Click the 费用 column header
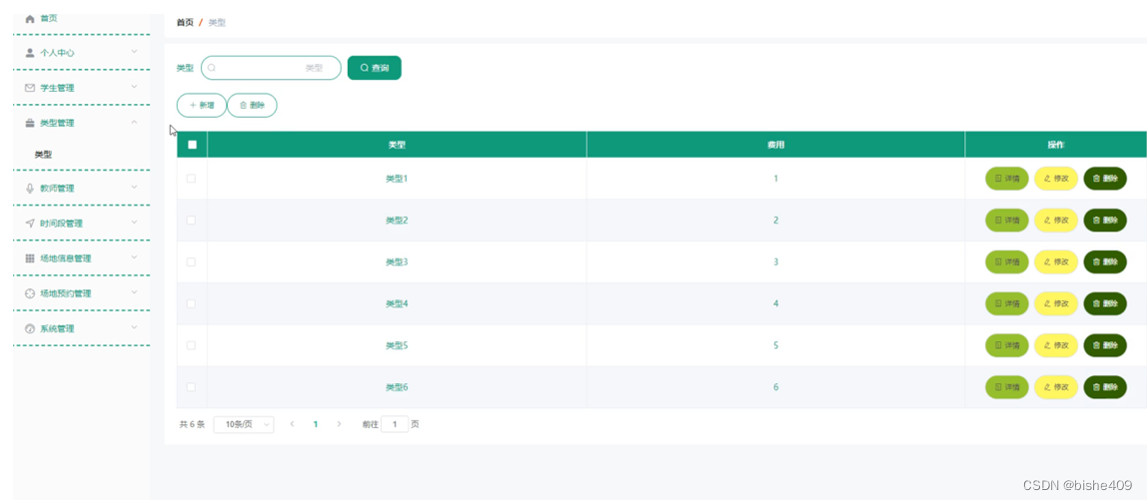 [776, 145]
